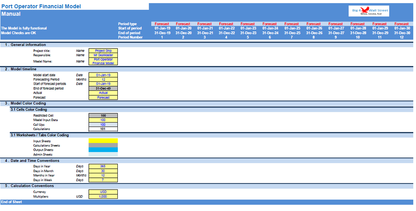Click the grey End of forecast period cell
416x211 pixels.
tap(103, 88)
